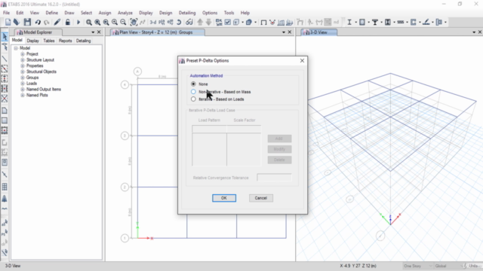The height and width of the screenshot is (271, 483).
Task: Switch to the 3-D View tab
Action: 318,32
